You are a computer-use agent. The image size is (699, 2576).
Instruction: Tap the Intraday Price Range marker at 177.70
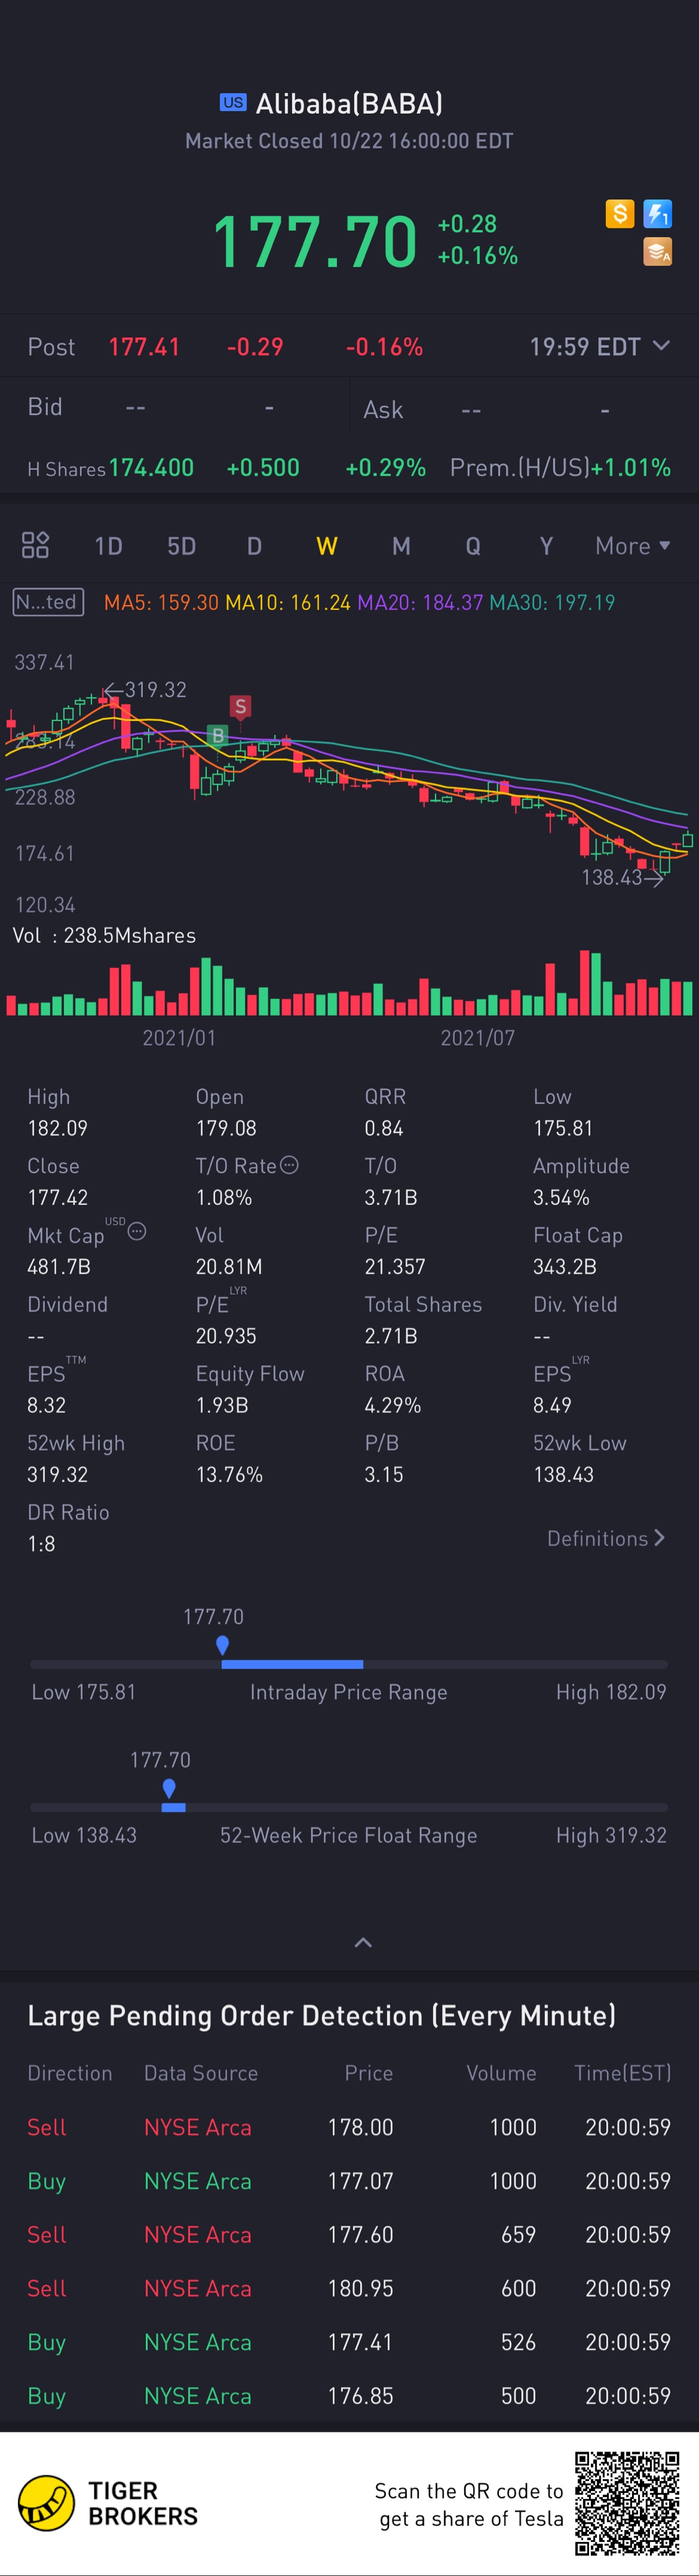click(222, 1645)
